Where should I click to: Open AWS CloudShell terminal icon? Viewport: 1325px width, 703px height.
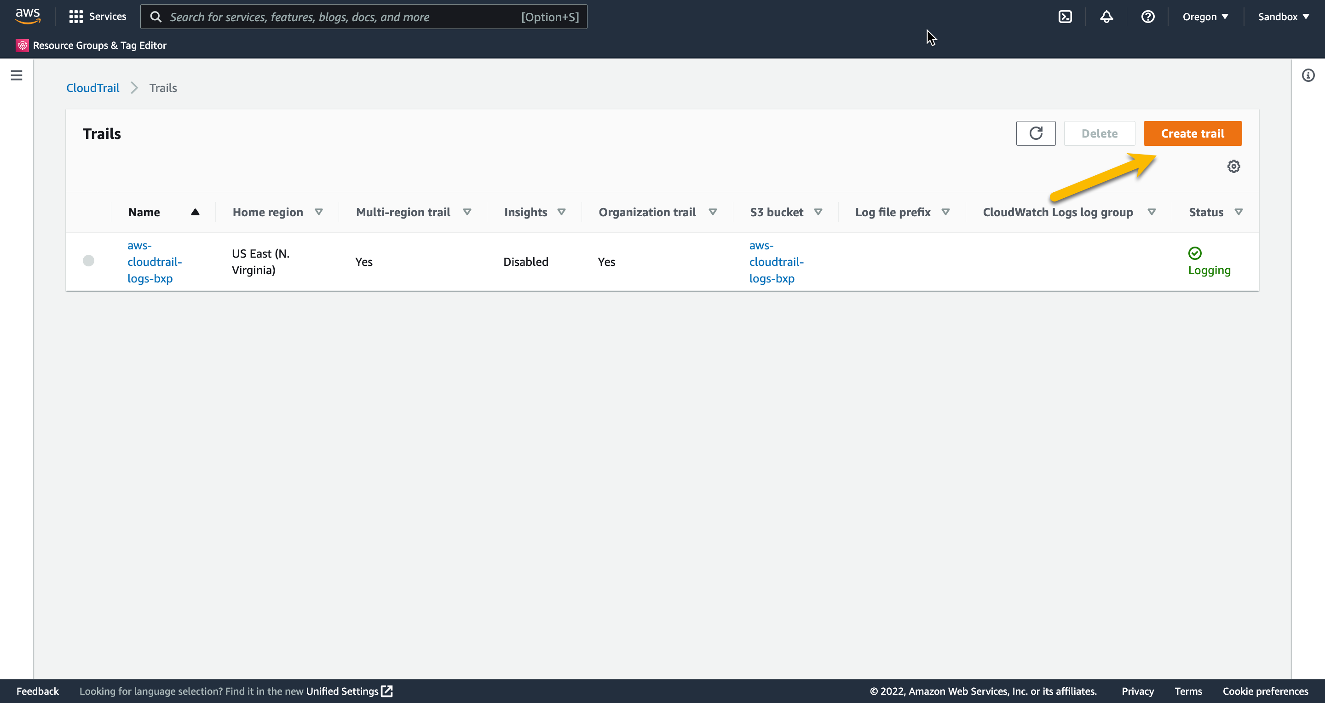coord(1065,17)
